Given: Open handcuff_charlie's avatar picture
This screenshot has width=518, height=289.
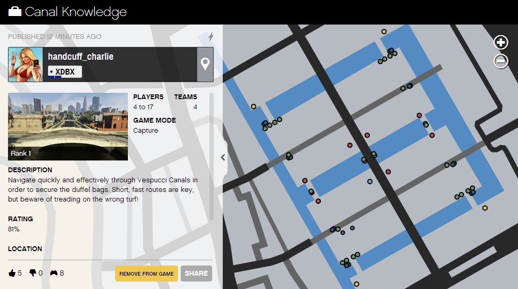Looking at the screenshot, I should 26,65.
